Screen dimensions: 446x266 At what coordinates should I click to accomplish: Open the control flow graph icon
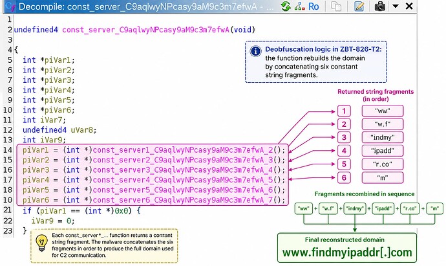click(299, 6)
